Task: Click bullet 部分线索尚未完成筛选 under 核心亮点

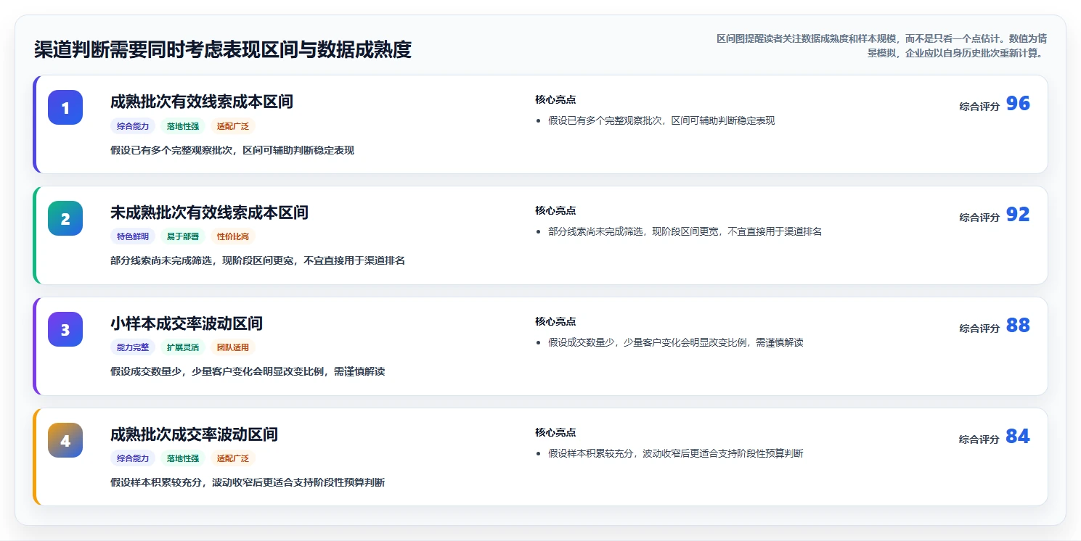Action: click(x=685, y=231)
